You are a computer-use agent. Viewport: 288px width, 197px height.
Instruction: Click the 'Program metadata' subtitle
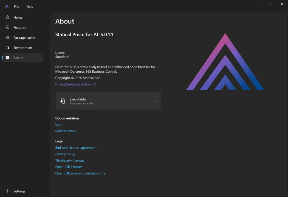point(81,104)
